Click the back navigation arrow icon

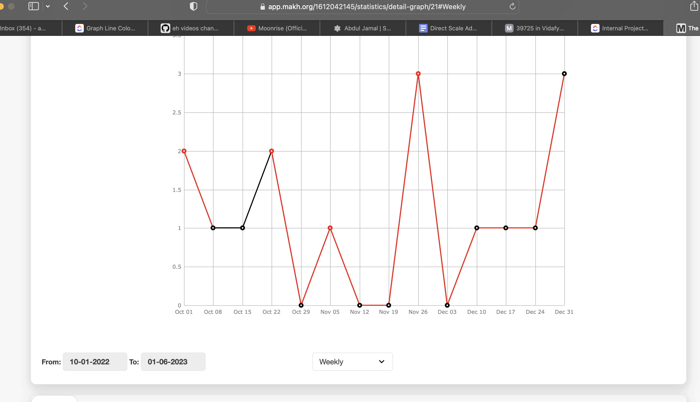[x=67, y=6]
